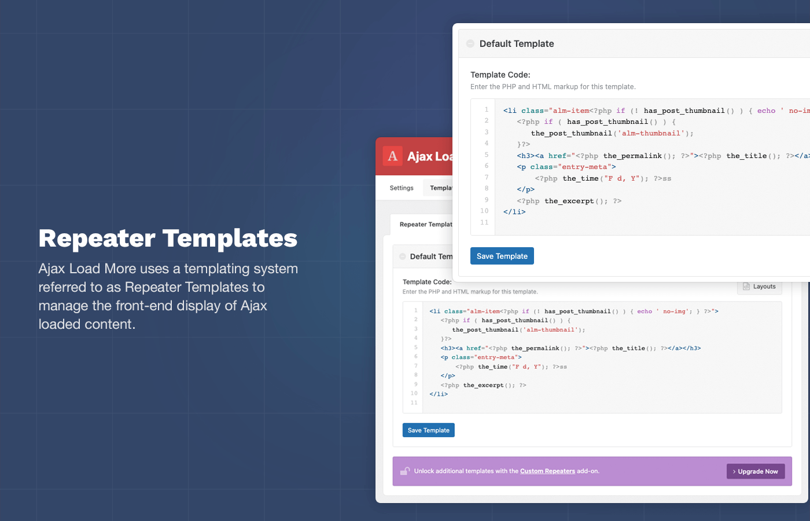The image size is (810, 521).
Task: Click the Ajax Load More logo icon
Action: pos(393,156)
